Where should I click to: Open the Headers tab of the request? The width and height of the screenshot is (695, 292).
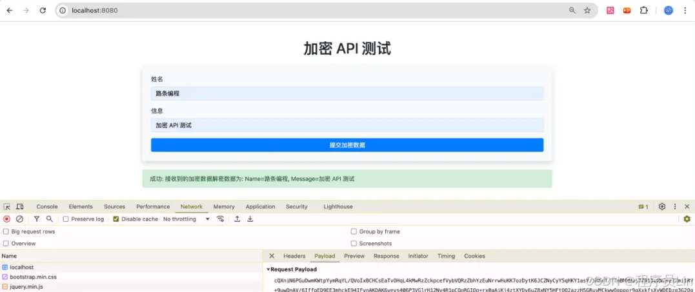tap(294, 256)
